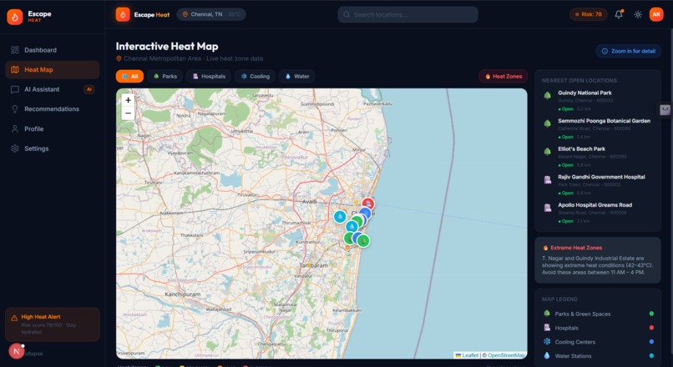Collapse the sidebar
Screen dimensions: 673x367
(x=33, y=354)
